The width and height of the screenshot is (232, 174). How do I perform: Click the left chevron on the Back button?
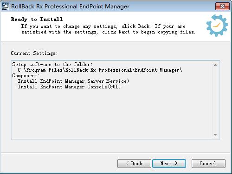click(x=127, y=163)
